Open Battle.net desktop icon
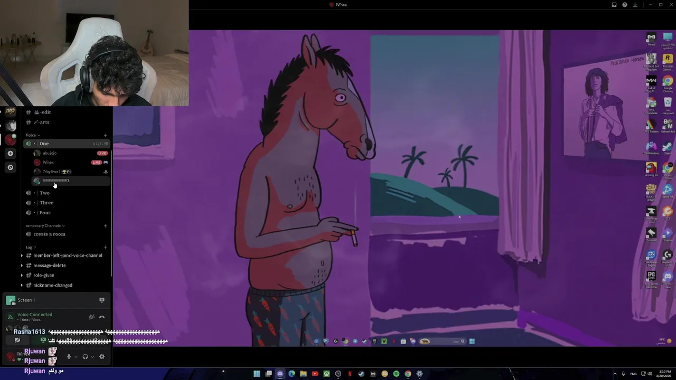 pyautogui.click(x=668, y=192)
